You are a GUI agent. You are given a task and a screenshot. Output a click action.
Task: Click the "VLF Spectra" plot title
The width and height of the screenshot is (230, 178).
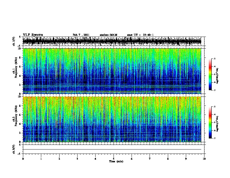click(x=33, y=35)
